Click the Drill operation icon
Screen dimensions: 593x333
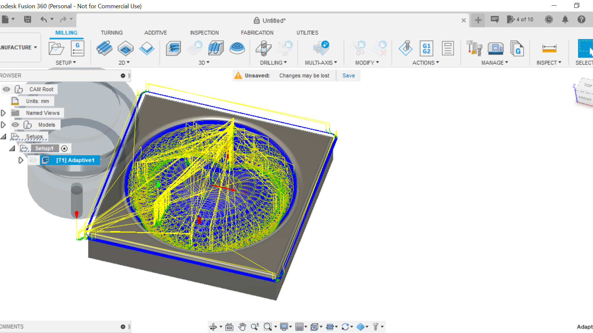pos(263,48)
